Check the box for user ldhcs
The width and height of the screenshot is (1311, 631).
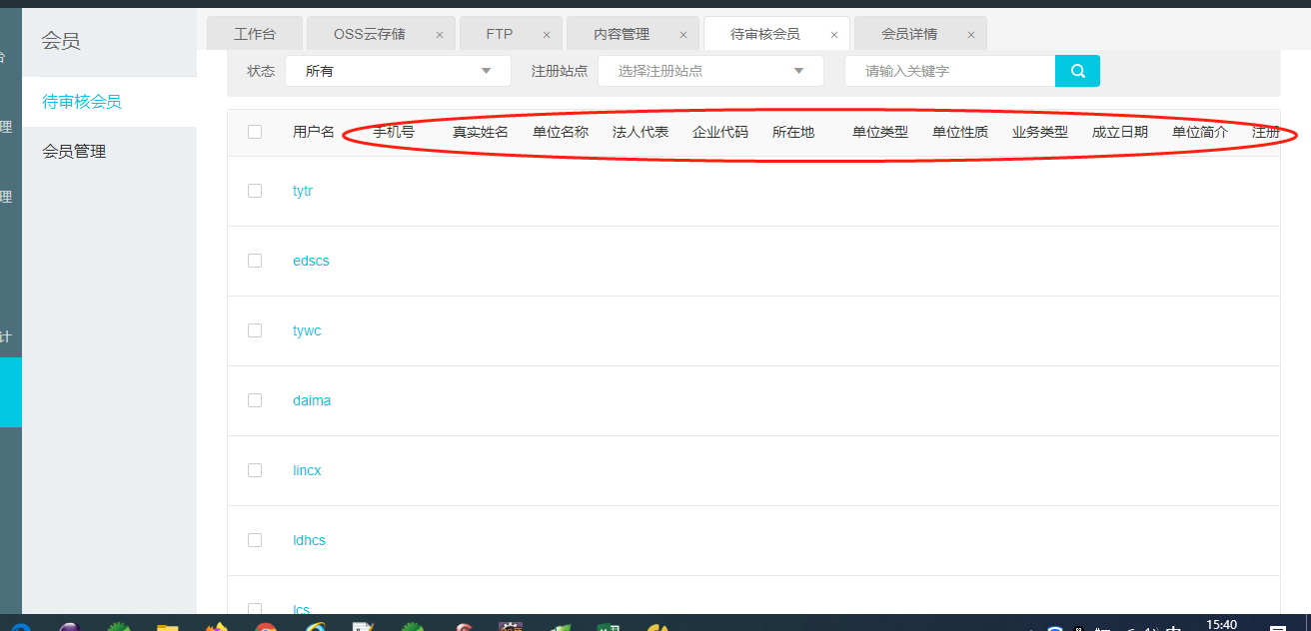click(x=255, y=540)
